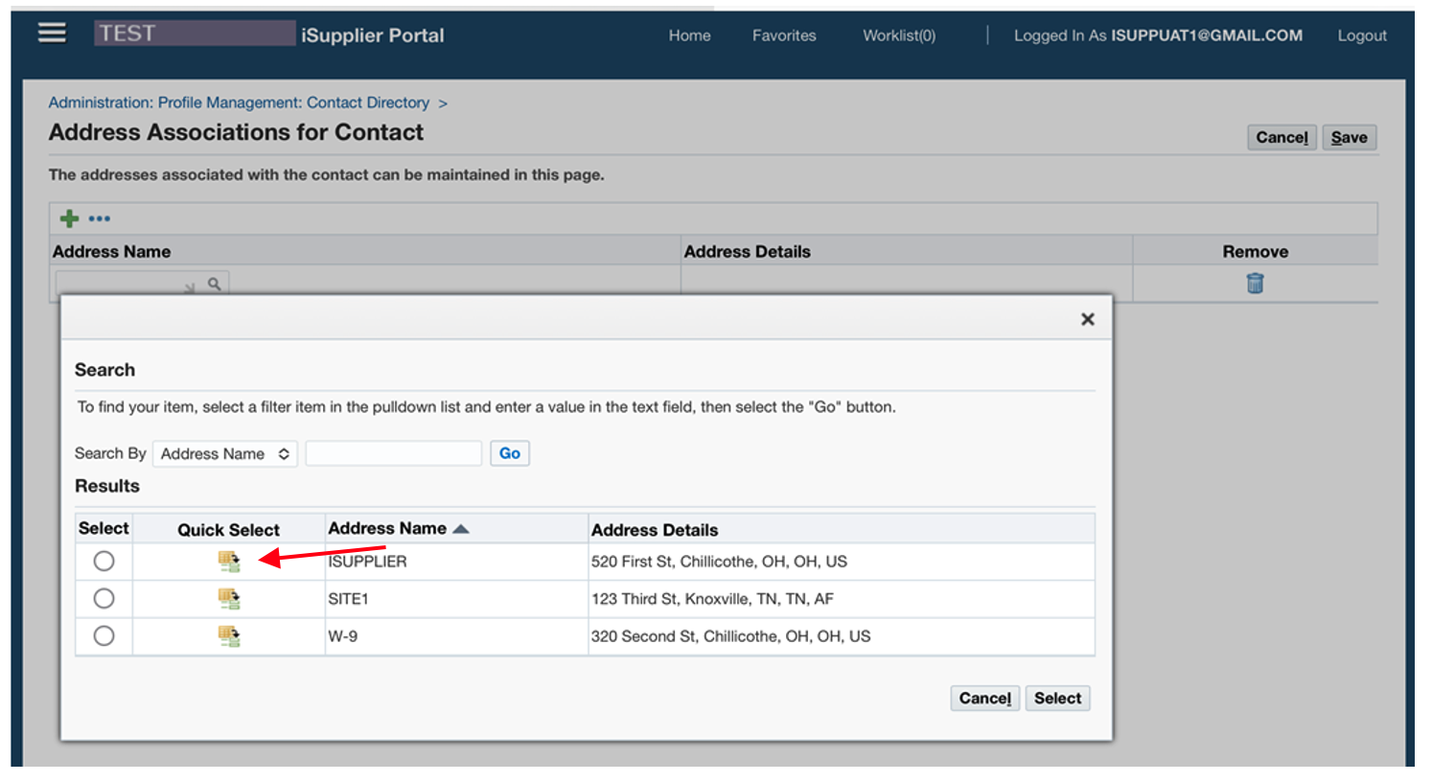Click the page-level Cancel button

point(1282,137)
